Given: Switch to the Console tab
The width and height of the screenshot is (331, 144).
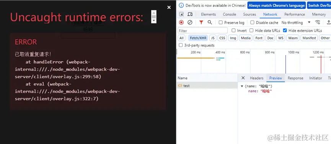Looking at the screenshot, I should (x=230, y=15).
